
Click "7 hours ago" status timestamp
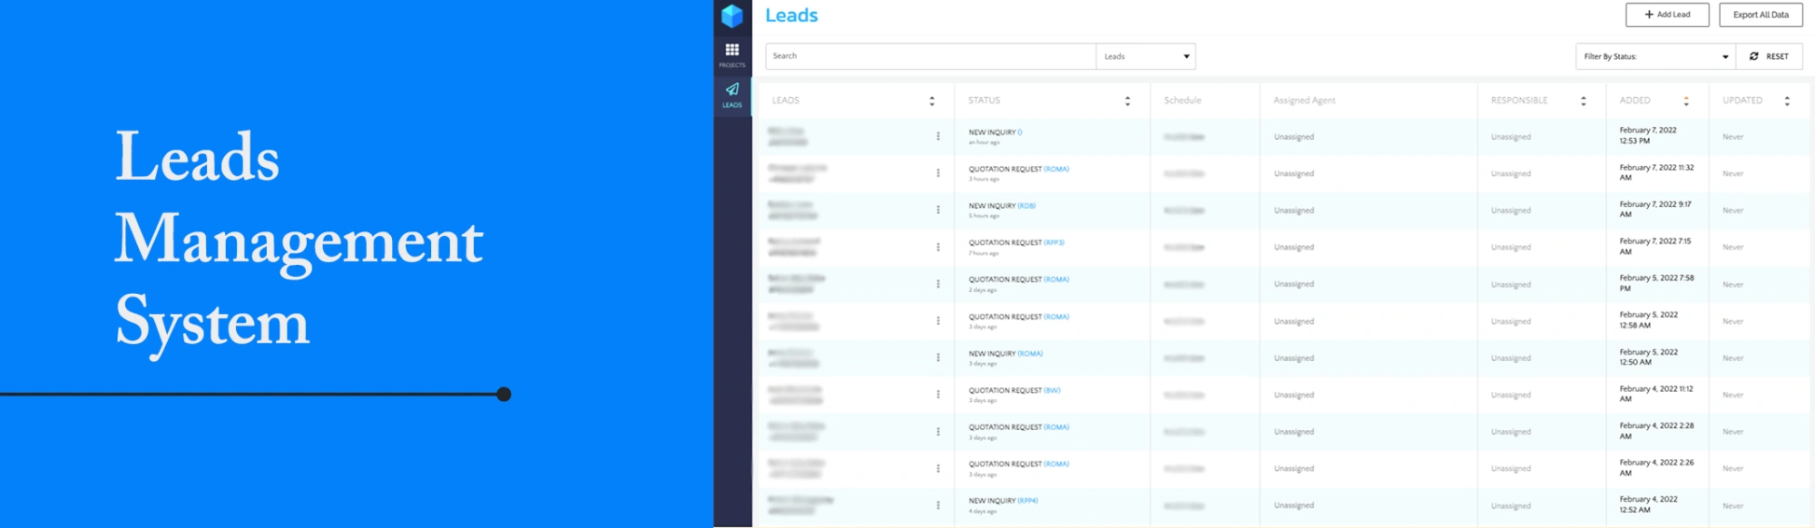[x=984, y=253]
